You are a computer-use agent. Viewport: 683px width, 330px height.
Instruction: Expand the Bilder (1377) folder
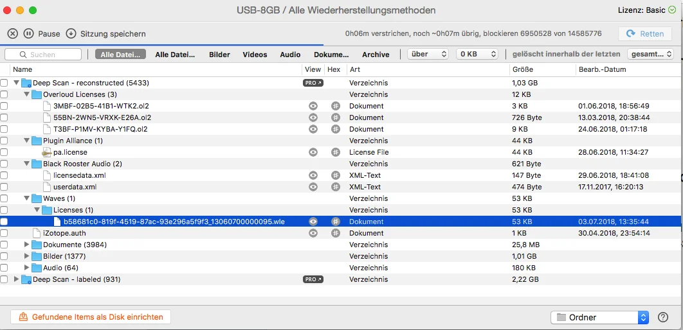pos(27,256)
